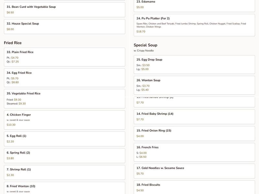Open Vegetable Fried Rice item
The width and height of the screenshot is (259, 194).
click(64, 99)
